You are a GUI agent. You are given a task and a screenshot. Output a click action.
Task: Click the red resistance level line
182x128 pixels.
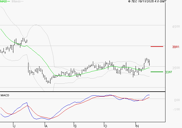(x=157, y=47)
